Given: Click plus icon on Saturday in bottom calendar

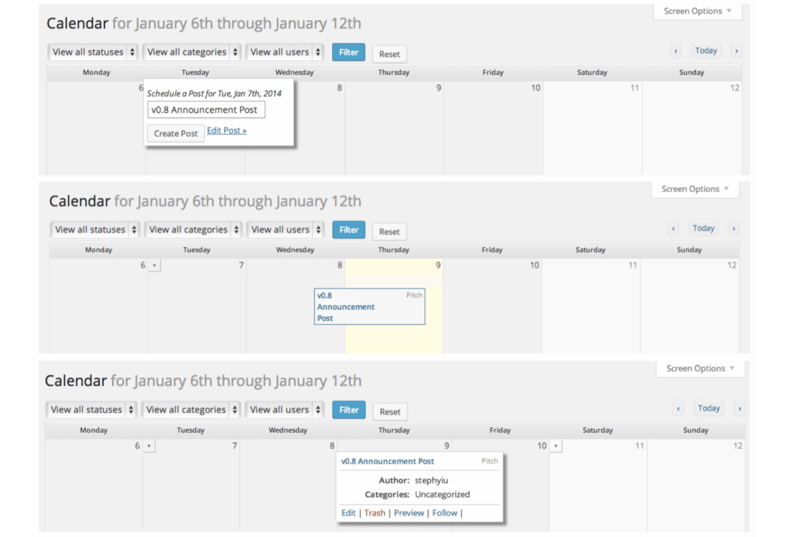Looking at the screenshot, I should (x=556, y=446).
